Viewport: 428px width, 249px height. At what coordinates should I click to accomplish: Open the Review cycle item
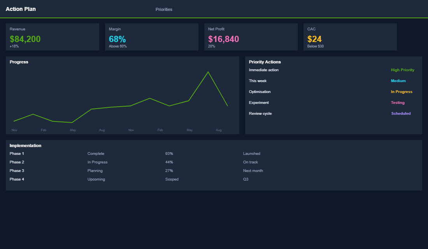tap(260, 114)
